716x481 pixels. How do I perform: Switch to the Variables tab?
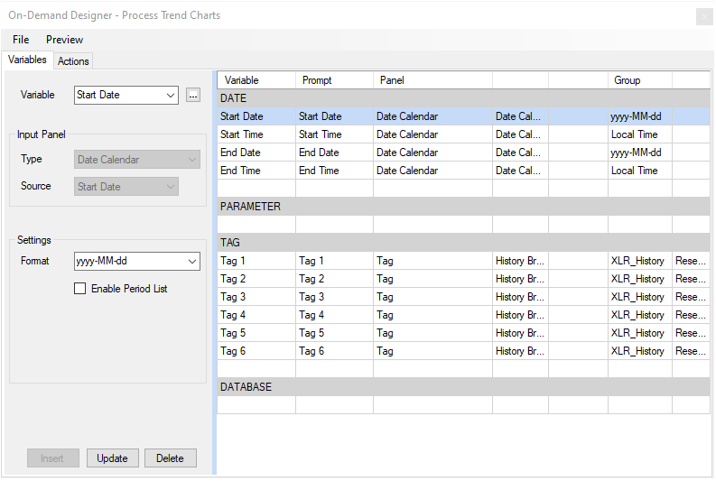[x=27, y=60]
